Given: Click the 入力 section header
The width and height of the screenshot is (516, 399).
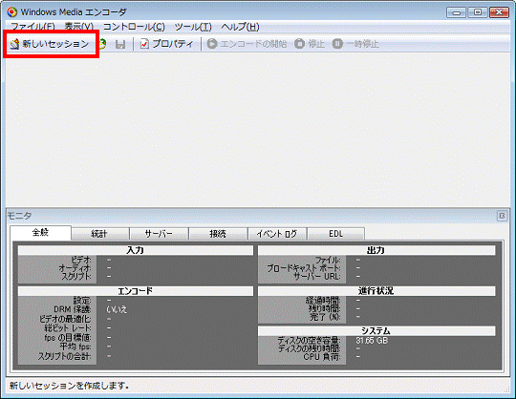Looking at the screenshot, I should tap(136, 250).
